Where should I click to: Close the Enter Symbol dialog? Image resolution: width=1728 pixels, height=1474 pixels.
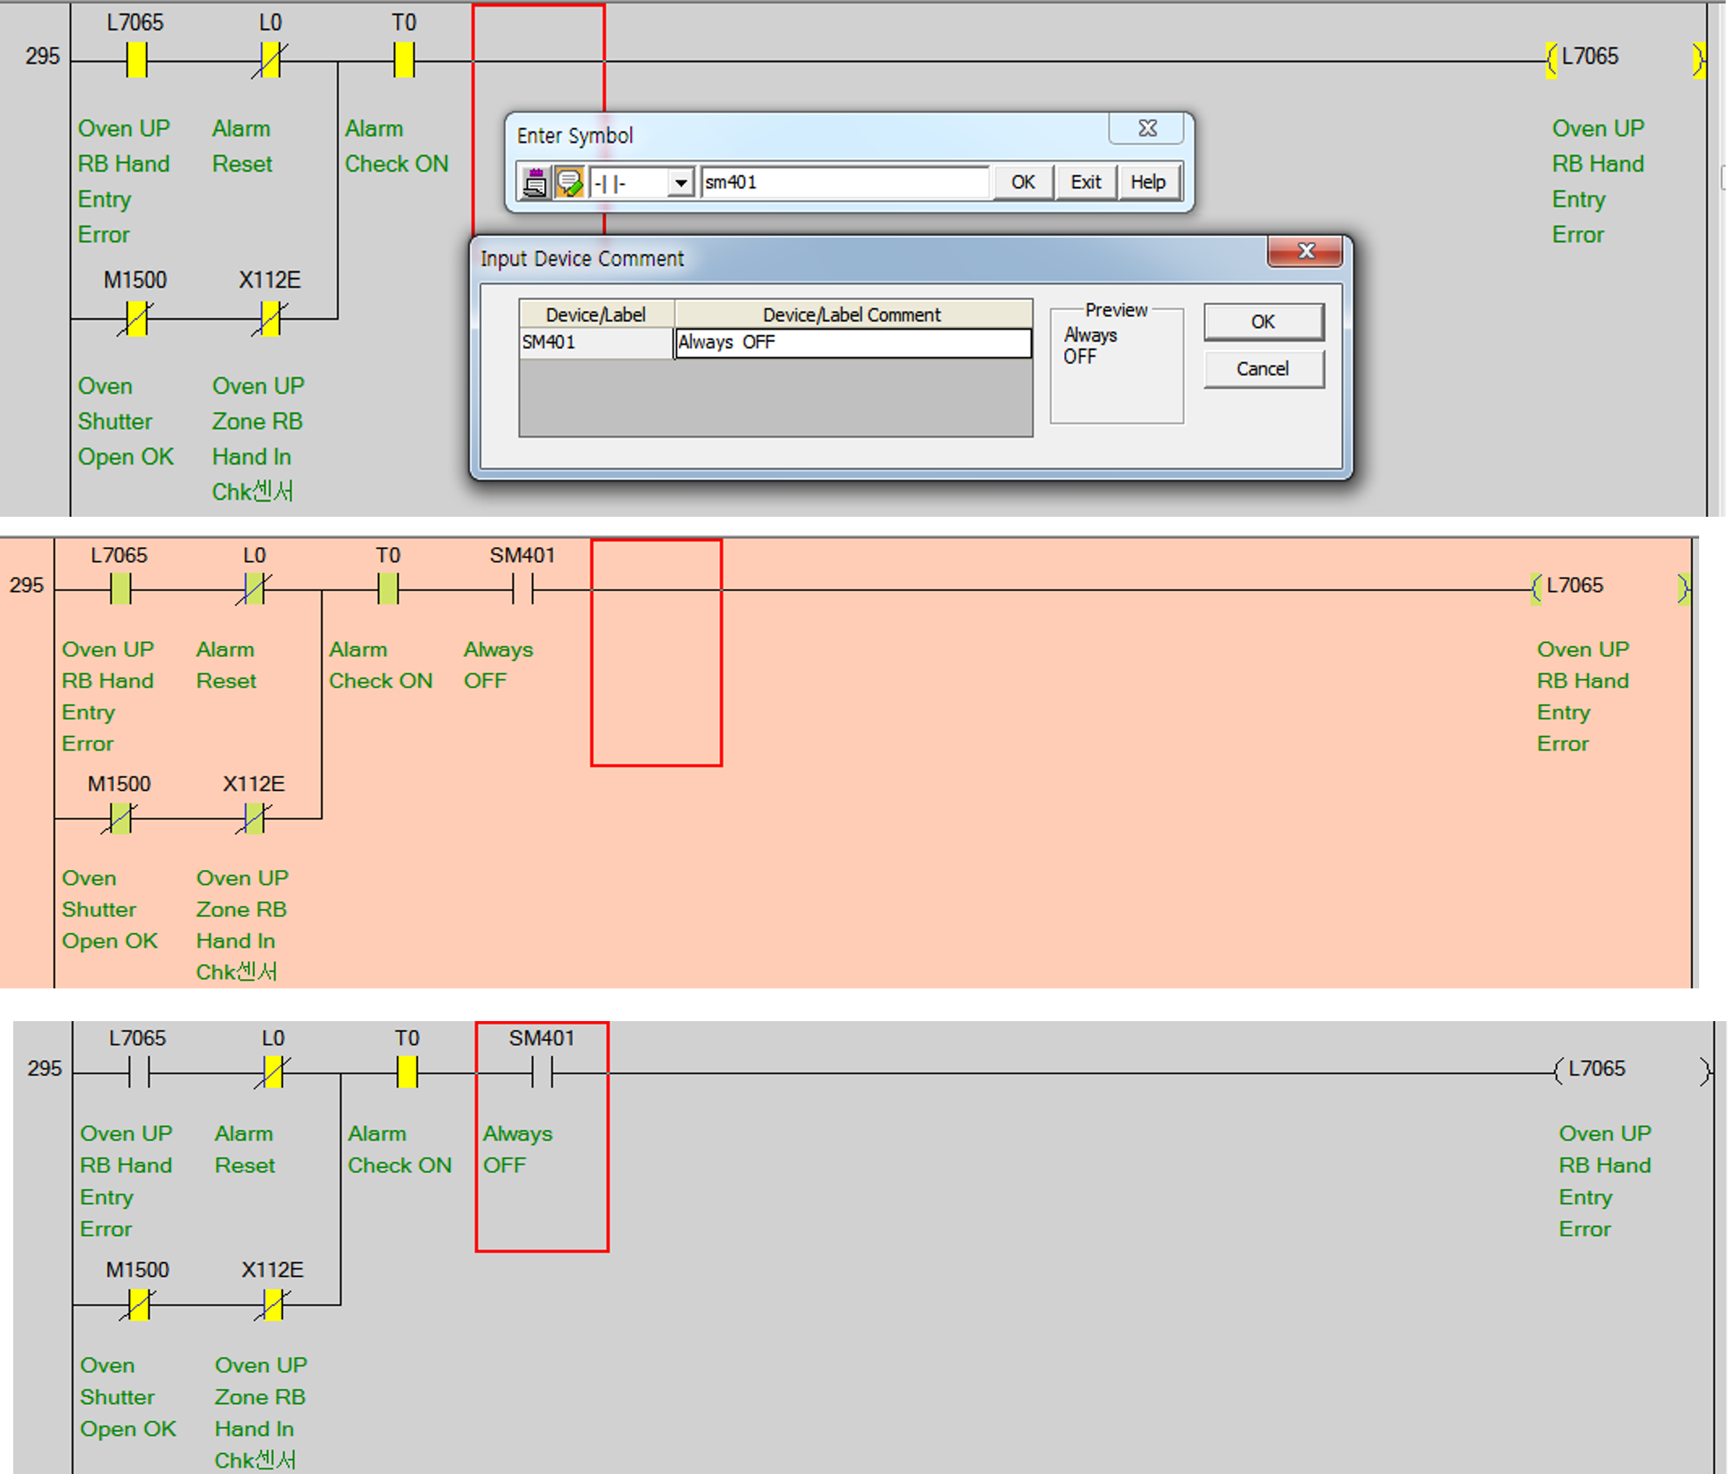[x=1147, y=128]
